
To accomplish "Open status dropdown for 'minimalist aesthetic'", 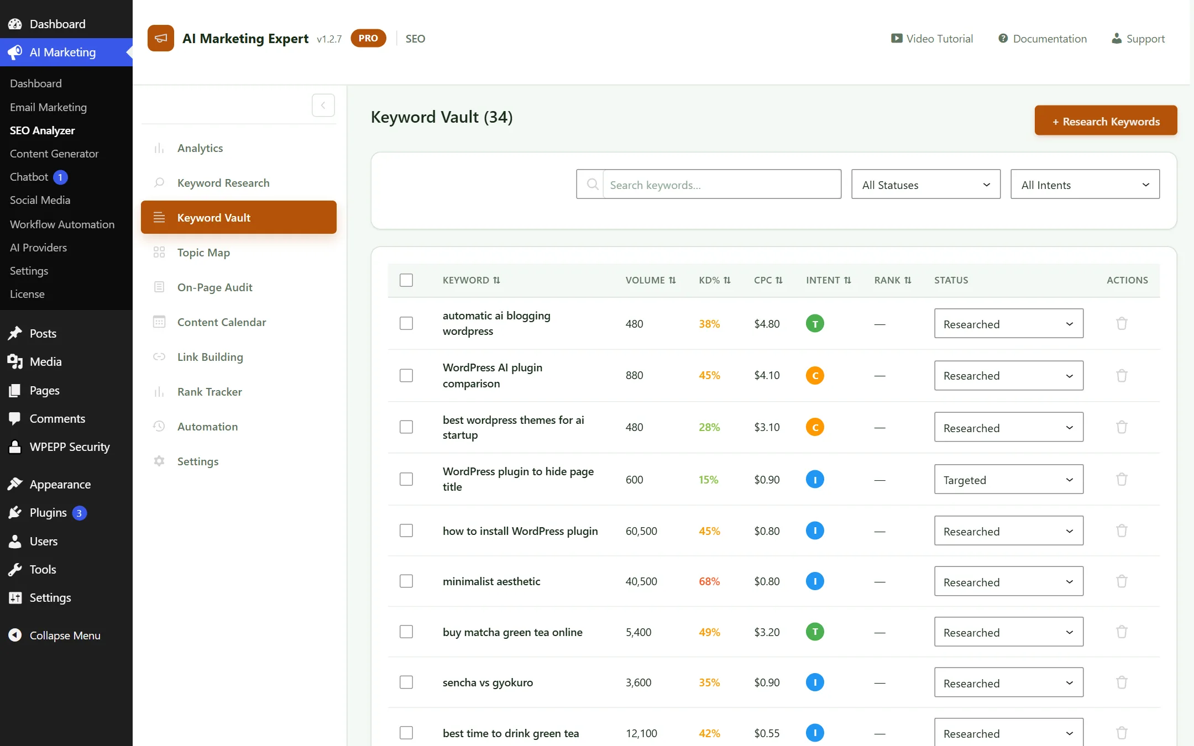I will coord(1009,581).
